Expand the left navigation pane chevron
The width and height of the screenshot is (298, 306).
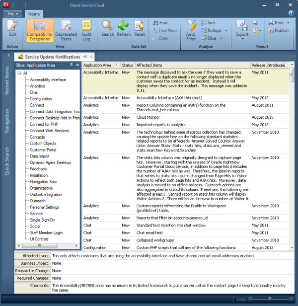coord(8,55)
